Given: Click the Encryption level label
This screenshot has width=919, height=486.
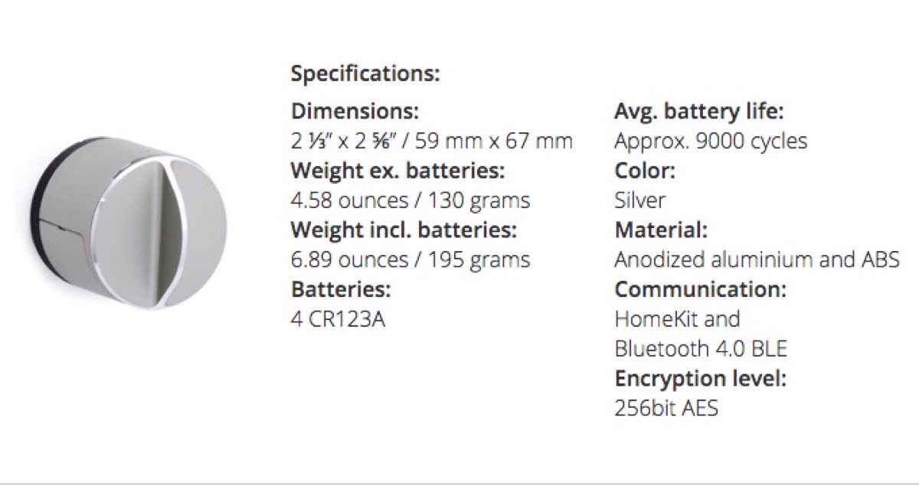Looking at the screenshot, I should 701,379.
